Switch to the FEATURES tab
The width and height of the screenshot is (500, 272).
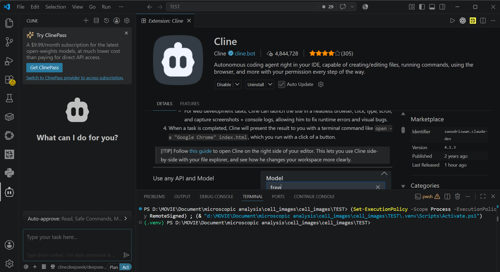pyautogui.click(x=190, y=104)
